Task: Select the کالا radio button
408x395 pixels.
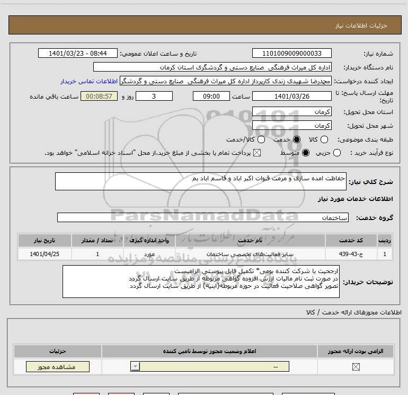Action: [324, 139]
